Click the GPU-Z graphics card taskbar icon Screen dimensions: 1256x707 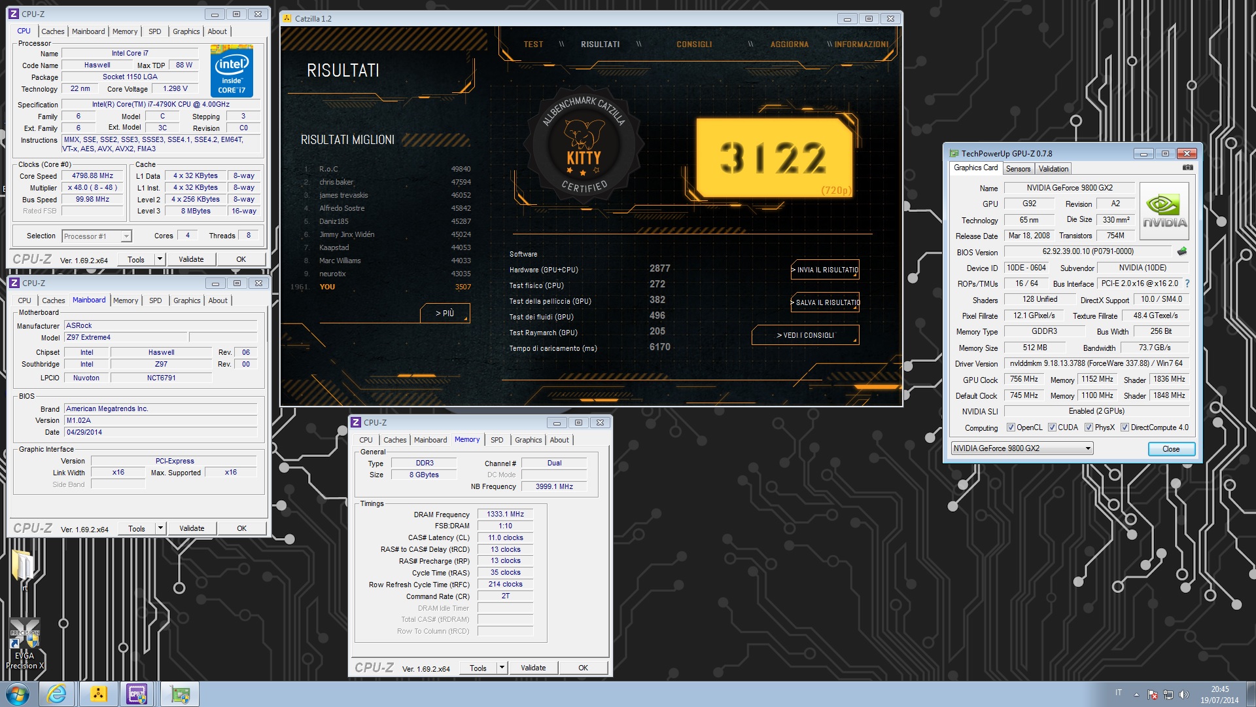pyautogui.click(x=180, y=694)
